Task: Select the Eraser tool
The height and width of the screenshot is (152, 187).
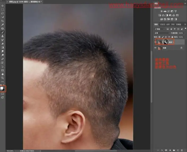Action: [2, 44]
